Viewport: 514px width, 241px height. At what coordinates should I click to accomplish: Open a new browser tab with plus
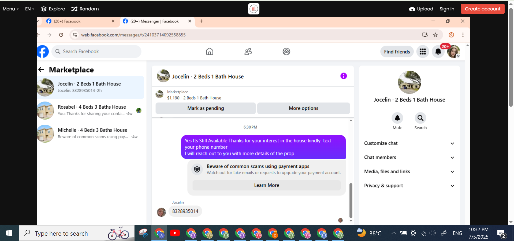coord(201,21)
